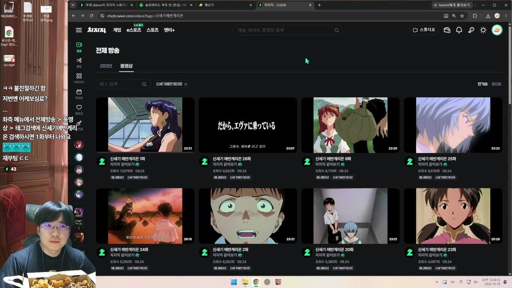This screenshot has width=512, height=288.
Task: Open the 신세기 에반게리온 26화 thumbnail
Action: point(248,125)
